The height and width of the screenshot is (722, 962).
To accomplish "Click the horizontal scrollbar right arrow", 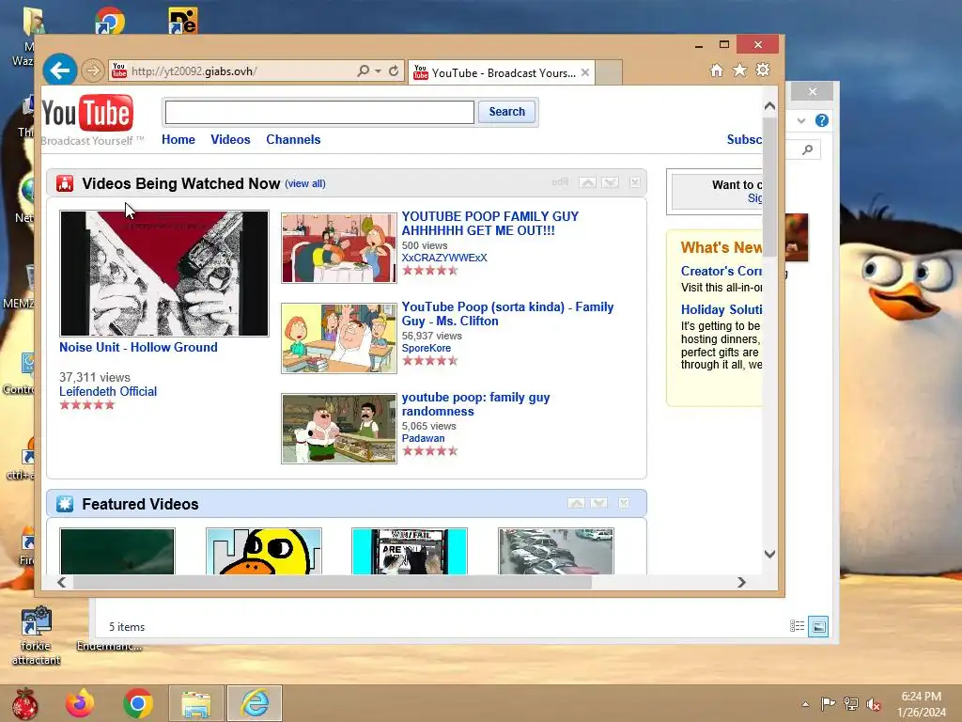I will pyautogui.click(x=742, y=582).
